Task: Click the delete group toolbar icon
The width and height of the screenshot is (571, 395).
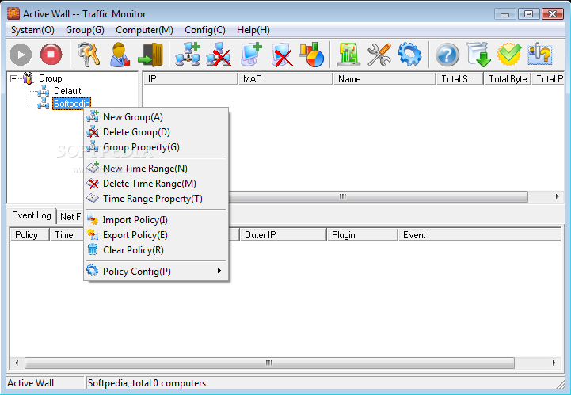Action: tap(219, 55)
